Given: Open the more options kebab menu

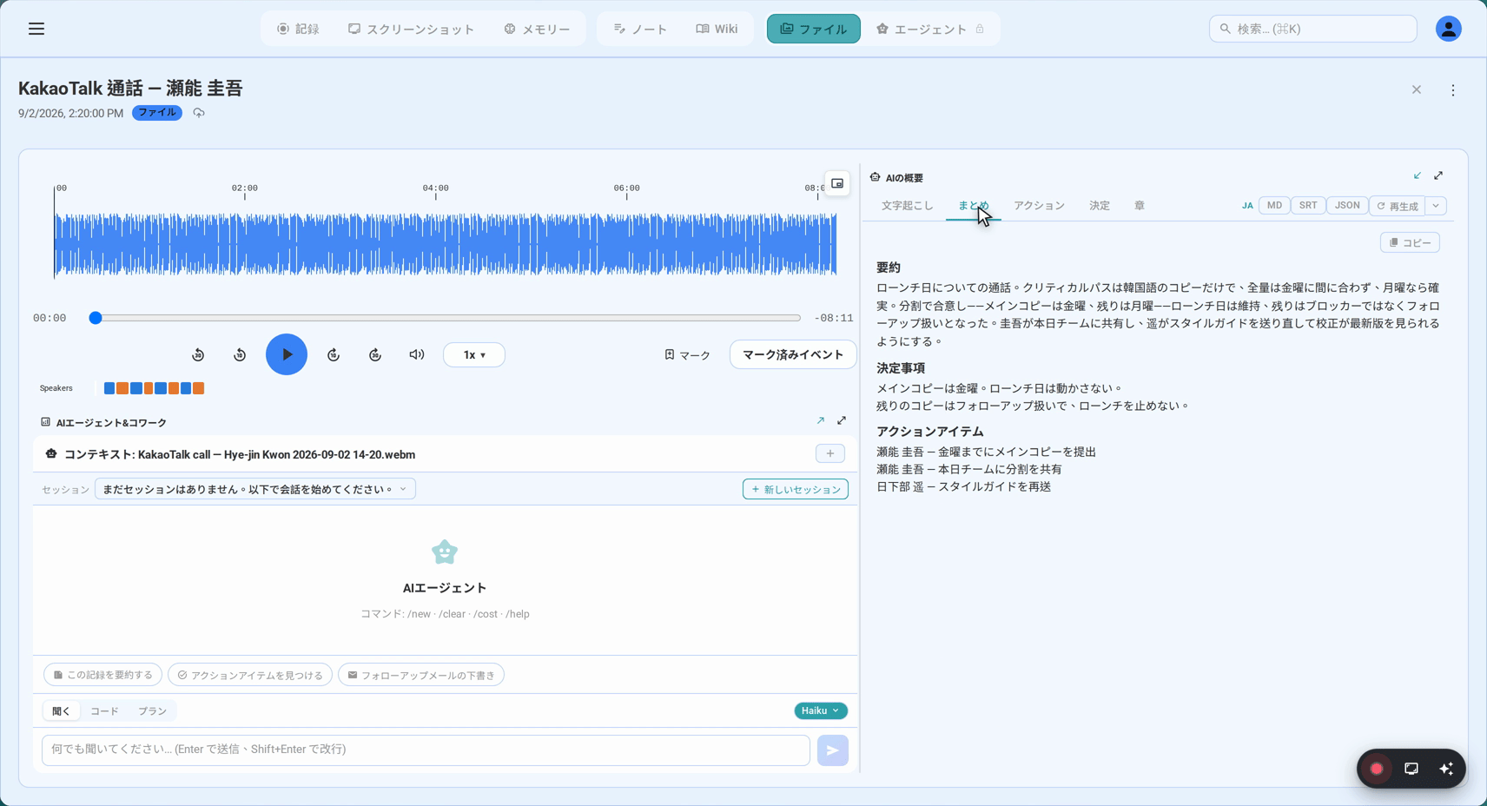Looking at the screenshot, I should pyautogui.click(x=1452, y=90).
